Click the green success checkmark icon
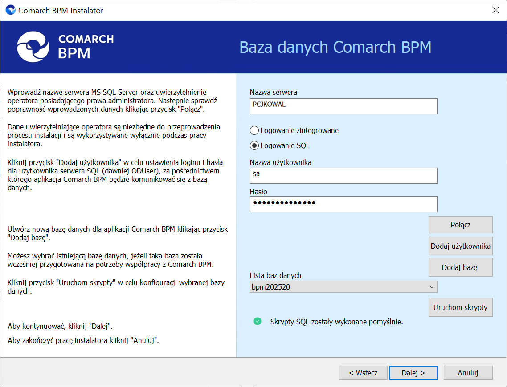The height and width of the screenshot is (387, 507). point(258,321)
